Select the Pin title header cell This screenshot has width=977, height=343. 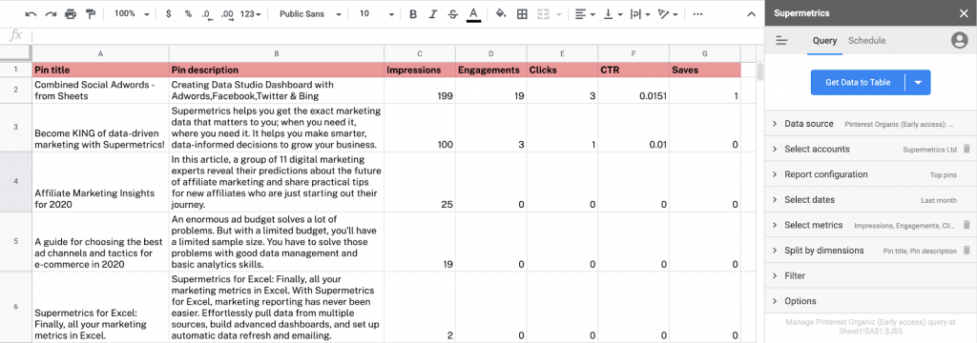[100, 70]
